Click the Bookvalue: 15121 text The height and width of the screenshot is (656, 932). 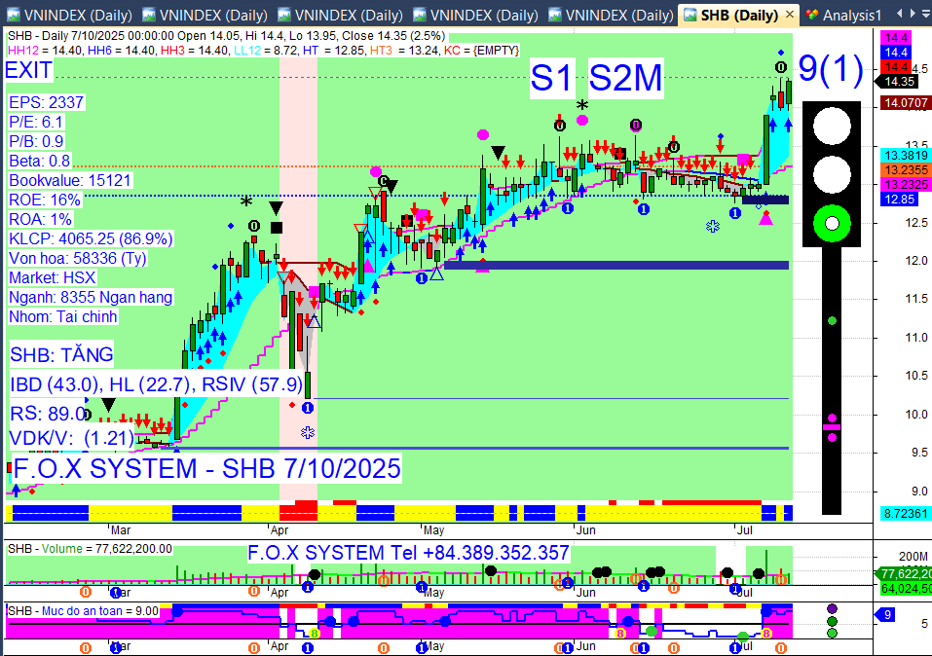[x=69, y=180]
